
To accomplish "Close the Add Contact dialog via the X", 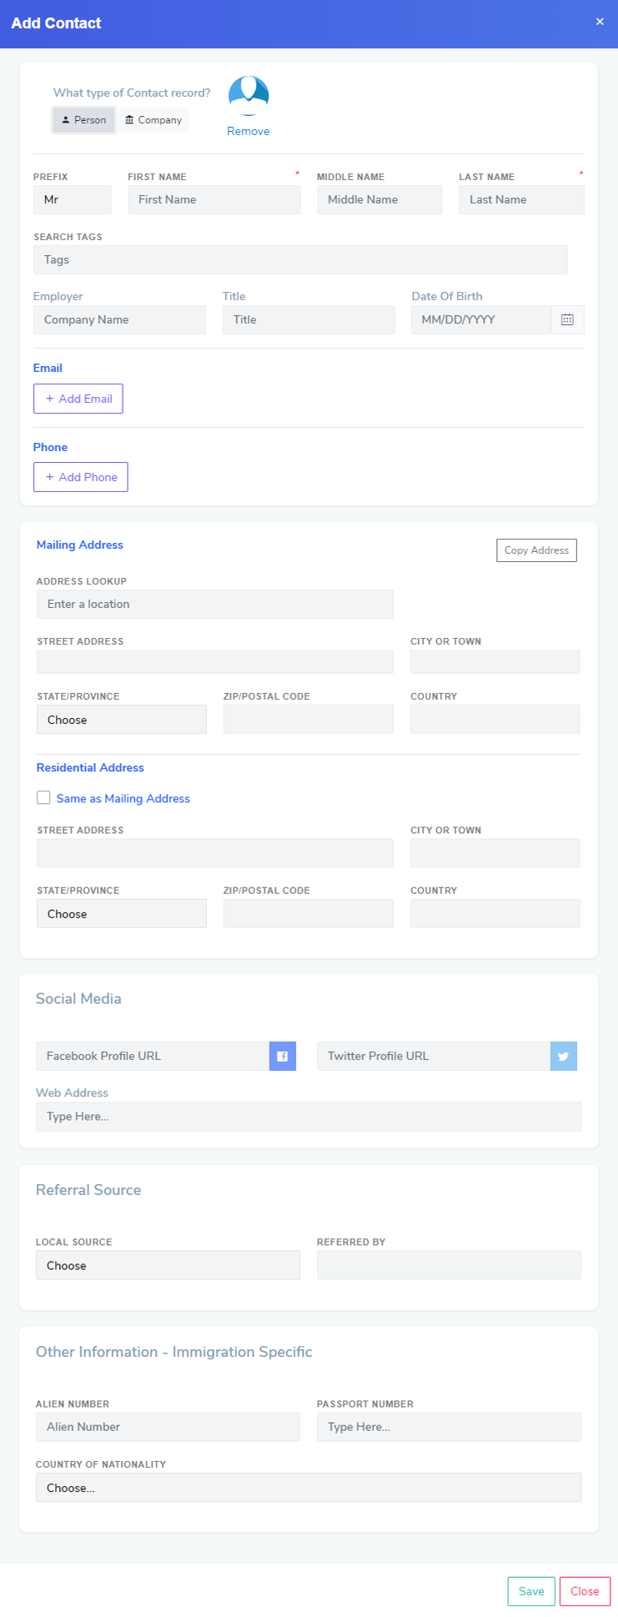I will tap(600, 20).
